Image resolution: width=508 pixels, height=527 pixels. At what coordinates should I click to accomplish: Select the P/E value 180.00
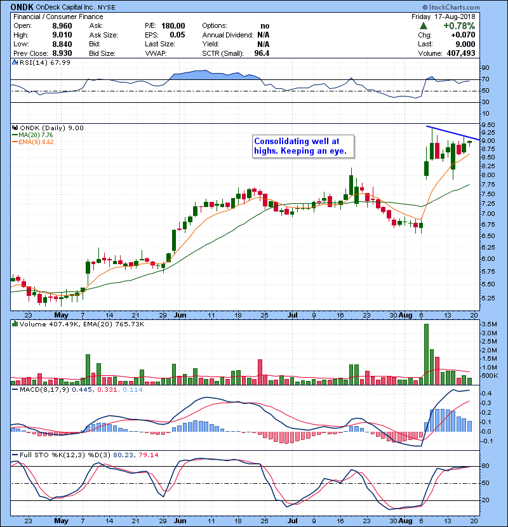pos(173,26)
